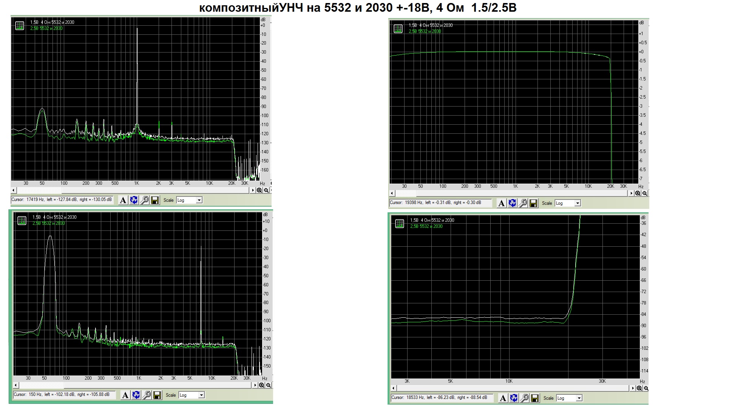Click save floppy icon beside the 17419 Hz readout
Viewport: 729px width, 408px height.
[x=155, y=200]
